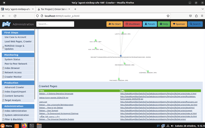
Task: Click the Sponsor button
Action: point(179,24)
